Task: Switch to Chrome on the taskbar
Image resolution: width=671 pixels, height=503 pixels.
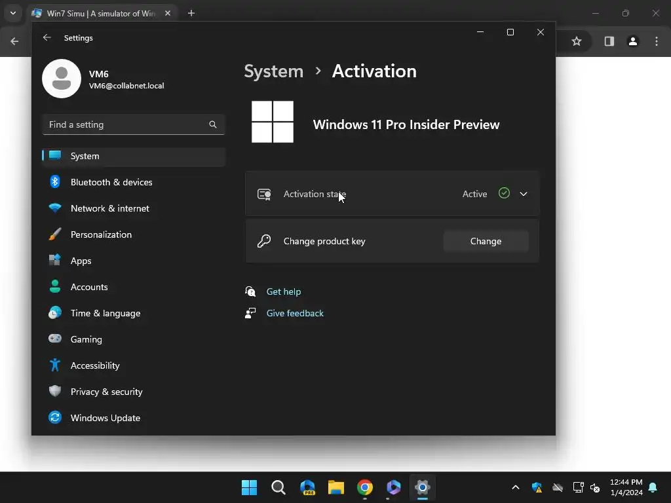Action: pyautogui.click(x=365, y=487)
